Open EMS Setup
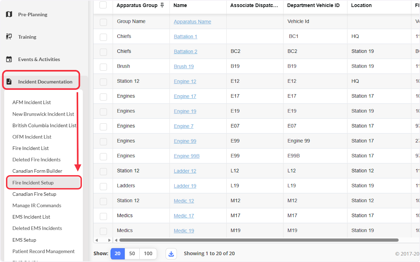This screenshot has height=262, width=420. [24, 240]
